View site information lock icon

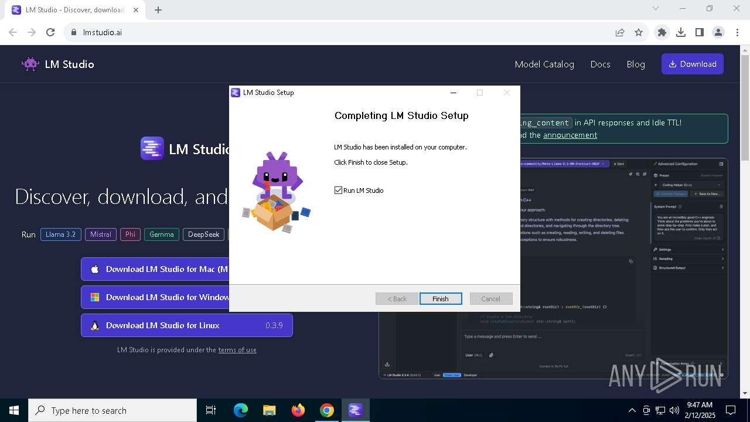click(73, 32)
